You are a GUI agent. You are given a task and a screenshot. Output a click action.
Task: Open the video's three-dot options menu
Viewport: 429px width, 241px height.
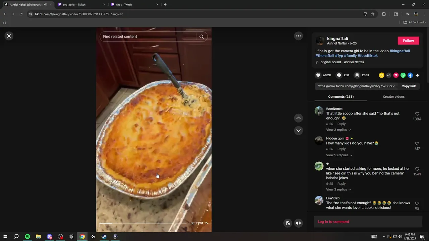[x=298, y=36]
